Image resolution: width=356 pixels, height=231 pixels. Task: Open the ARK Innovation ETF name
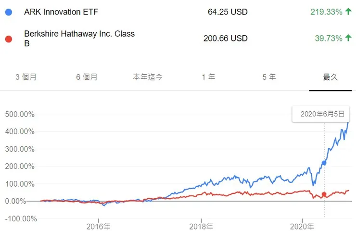pos(61,12)
